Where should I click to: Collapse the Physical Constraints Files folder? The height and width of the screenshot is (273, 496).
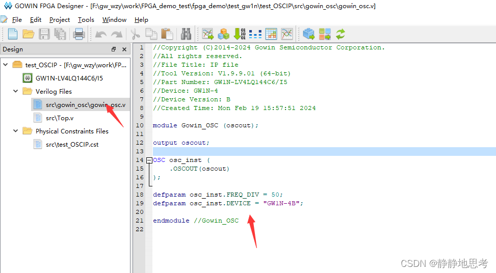15,131
